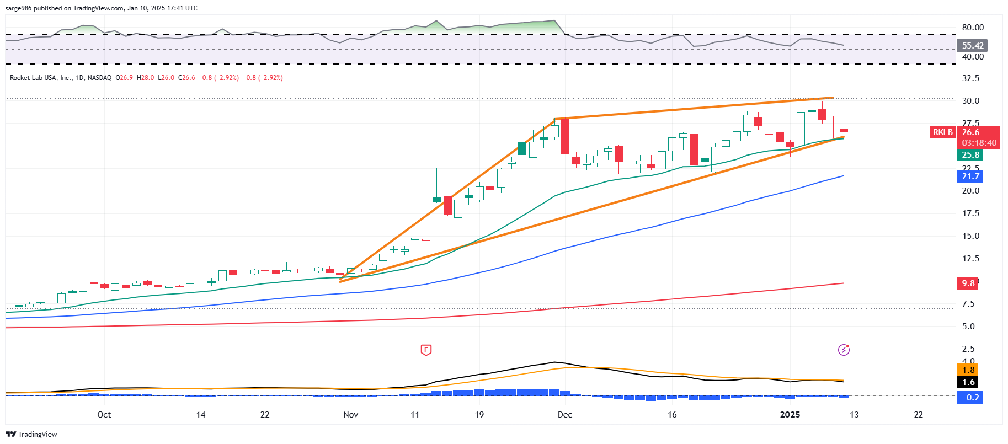Select the green 25.8 moving average label

tap(970, 155)
